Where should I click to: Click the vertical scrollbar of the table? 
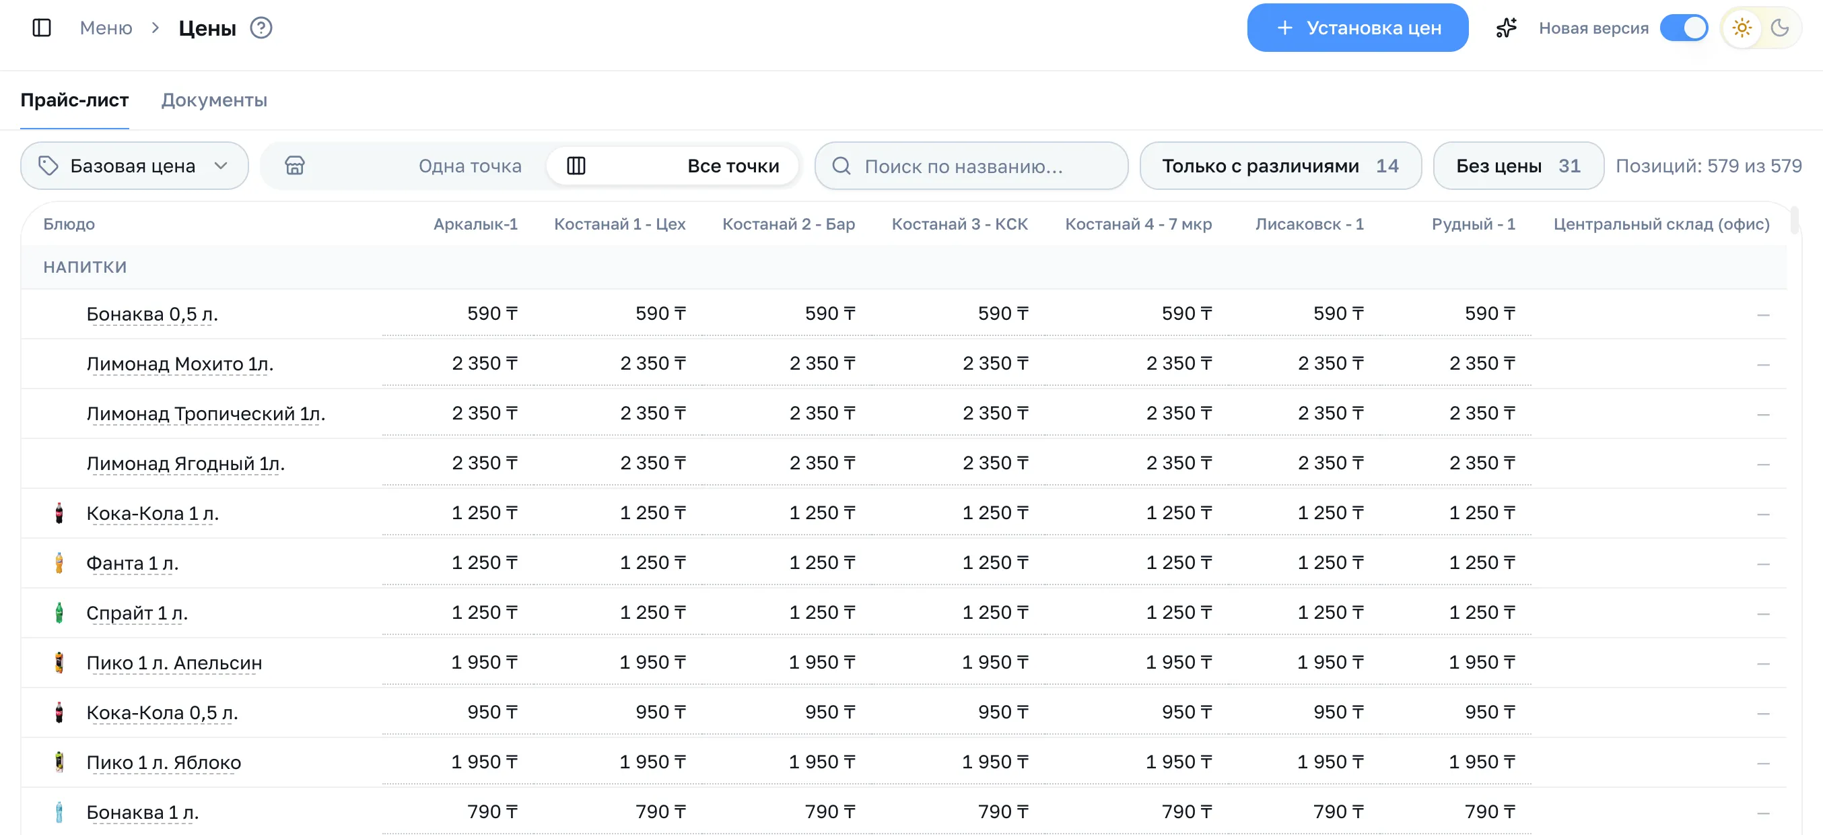pos(1794,220)
